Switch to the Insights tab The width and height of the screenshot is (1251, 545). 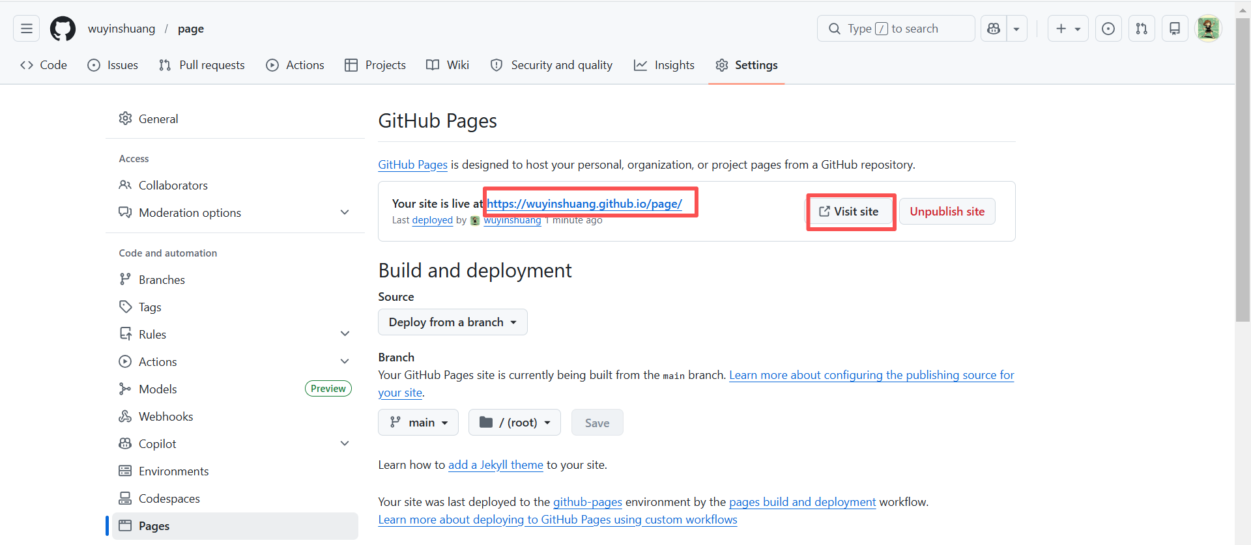(664, 65)
